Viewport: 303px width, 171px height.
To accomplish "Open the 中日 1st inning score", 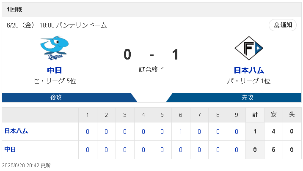I will [88, 150].
